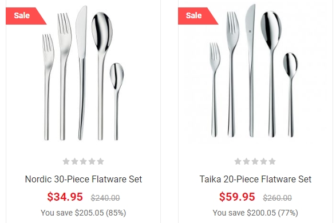Screen dimensions: 336x223
Task: Select second star for Nordic 30-Piece set
Action: pyautogui.click(x=75, y=161)
